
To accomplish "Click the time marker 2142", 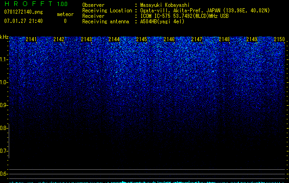I will pyautogui.click(x=59, y=39).
